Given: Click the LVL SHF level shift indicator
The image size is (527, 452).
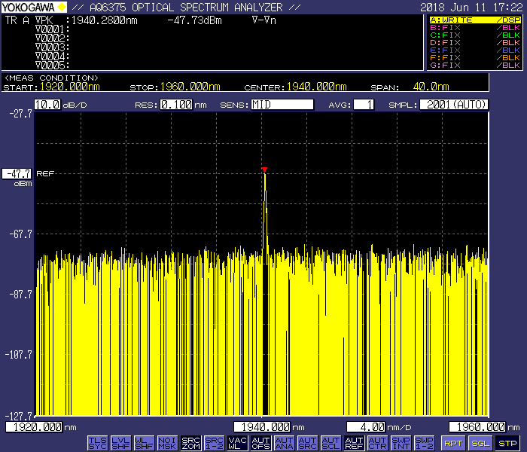Looking at the screenshot, I should click(120, 442).
